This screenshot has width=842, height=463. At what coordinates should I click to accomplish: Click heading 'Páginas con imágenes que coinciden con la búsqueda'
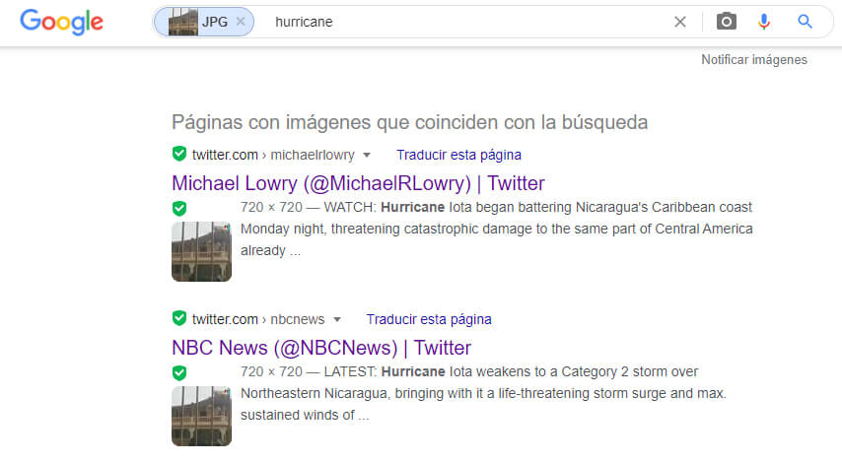click(x=410, y=122)
